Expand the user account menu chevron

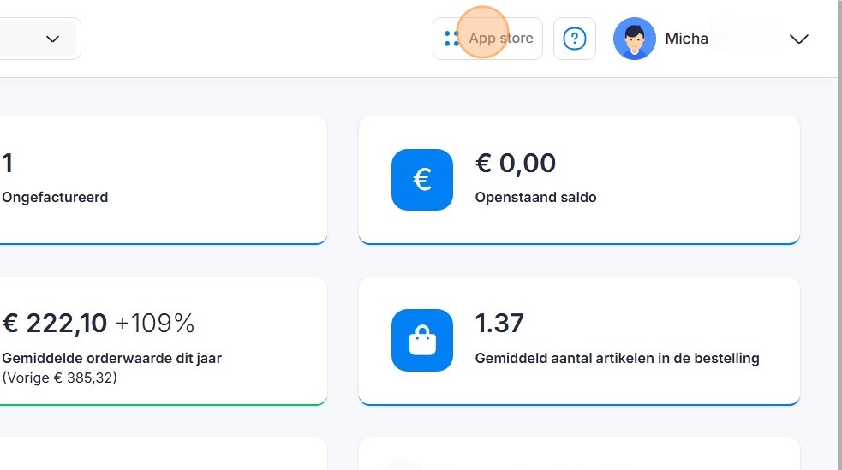click(x=798, y=39)
